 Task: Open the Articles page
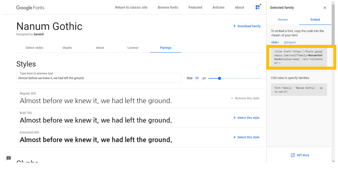click(x=218, y=7)
